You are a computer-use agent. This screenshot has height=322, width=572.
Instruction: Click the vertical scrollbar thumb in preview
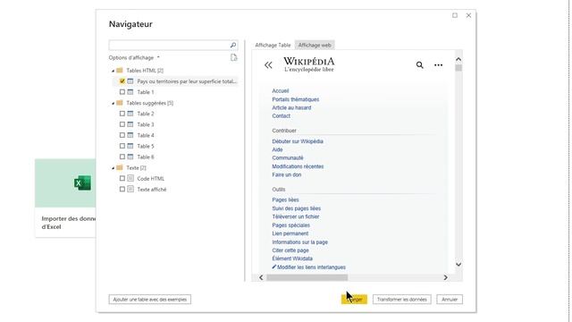pos(458,68)
